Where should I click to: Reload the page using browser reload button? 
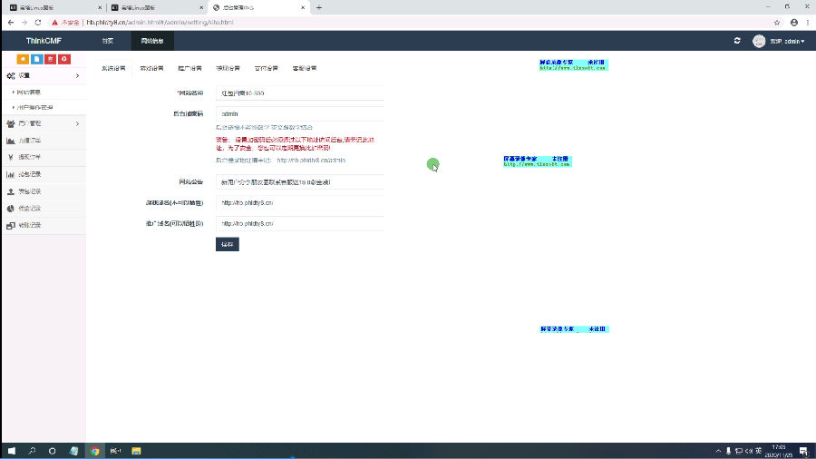coord(37,22)
